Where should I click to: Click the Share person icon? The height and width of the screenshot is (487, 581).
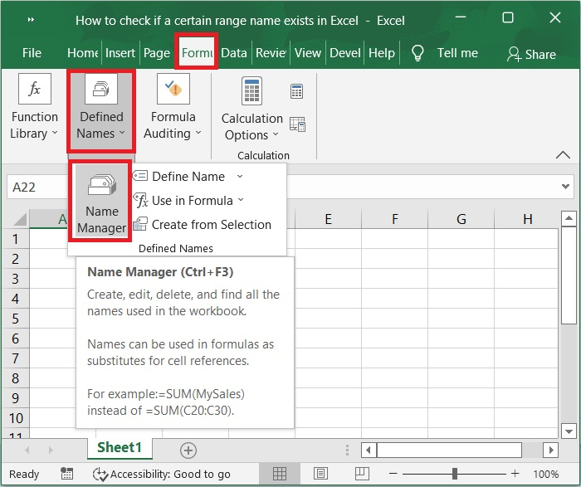pos(515,54)
